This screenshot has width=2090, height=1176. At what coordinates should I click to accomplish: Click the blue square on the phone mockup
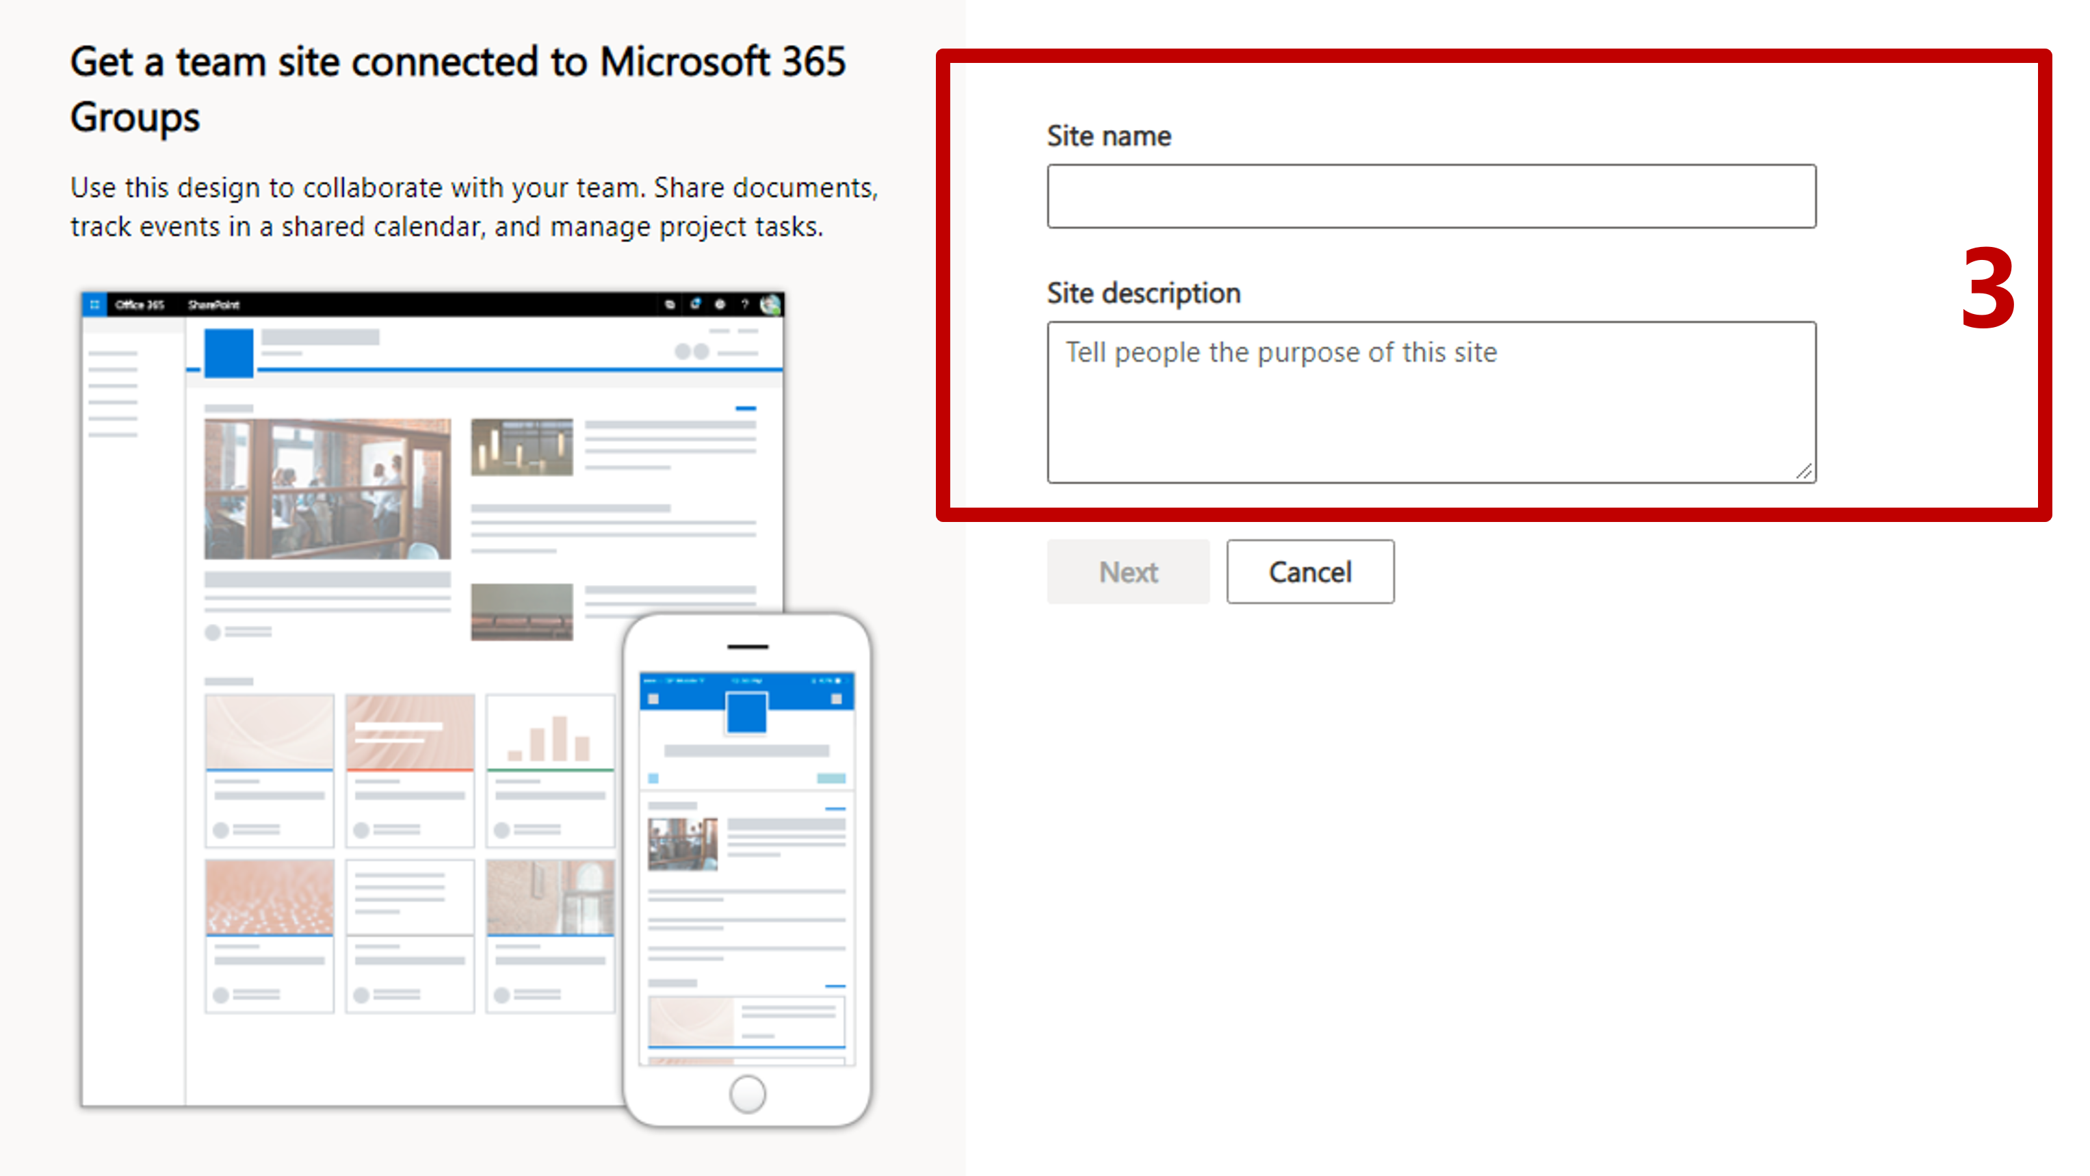click(746, 713)
